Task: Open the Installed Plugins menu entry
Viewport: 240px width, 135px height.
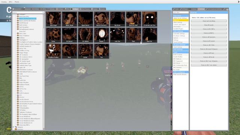Action: click(181, 29)
